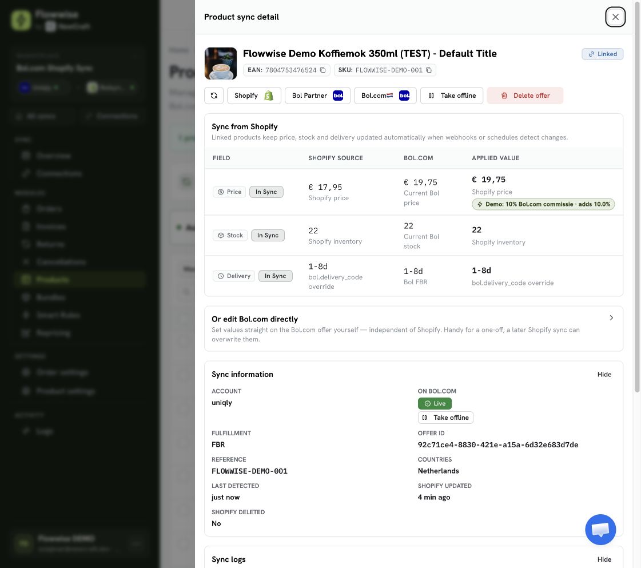
Task: Click the green Live status badge
Action: pos(435,404)
